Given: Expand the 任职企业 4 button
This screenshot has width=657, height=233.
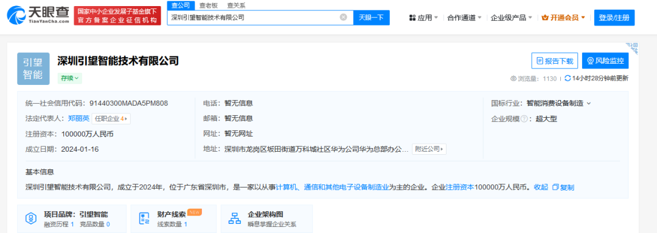Looking at the screenshot, I should [111, 118].
